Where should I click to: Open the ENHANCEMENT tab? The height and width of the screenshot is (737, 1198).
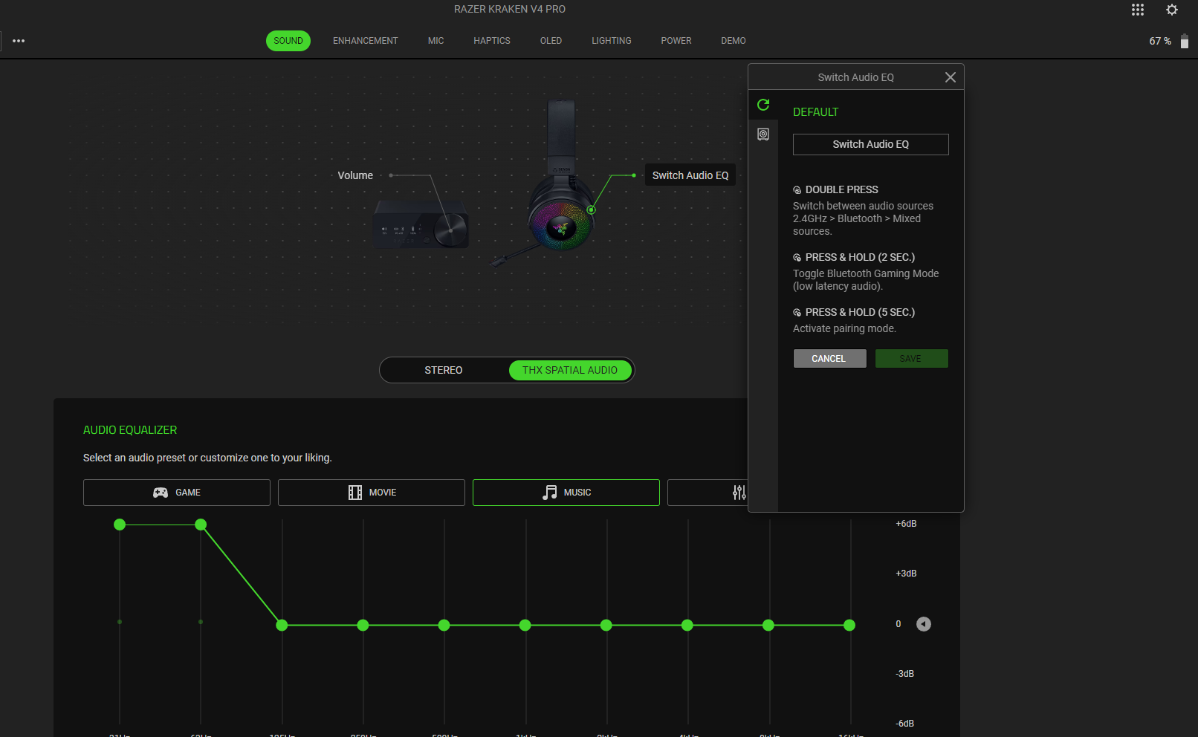(365, 41)
